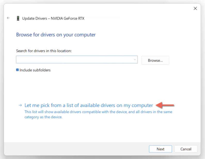This screenshot has width=205, height=159.
Task: Click the Search for drivers in this location label
Action: (44, 51)
